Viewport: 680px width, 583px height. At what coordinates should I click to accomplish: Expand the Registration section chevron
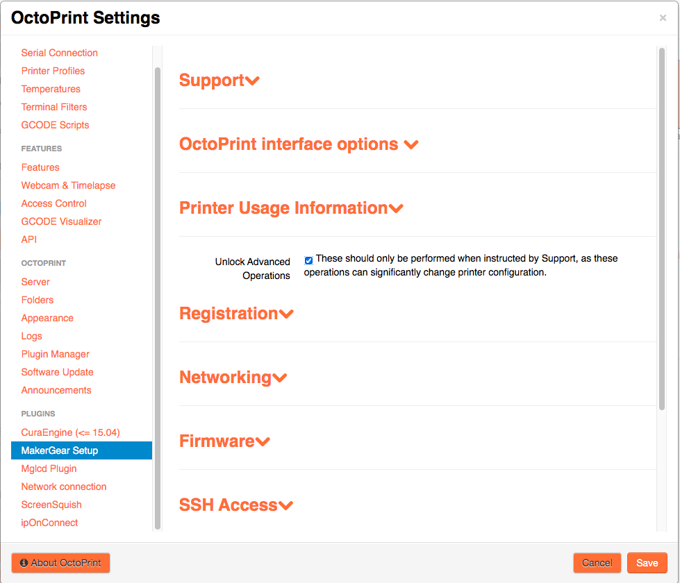(x=286, y=314)
